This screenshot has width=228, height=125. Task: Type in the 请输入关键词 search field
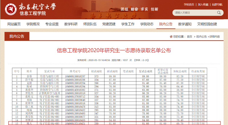pos(194,13)
